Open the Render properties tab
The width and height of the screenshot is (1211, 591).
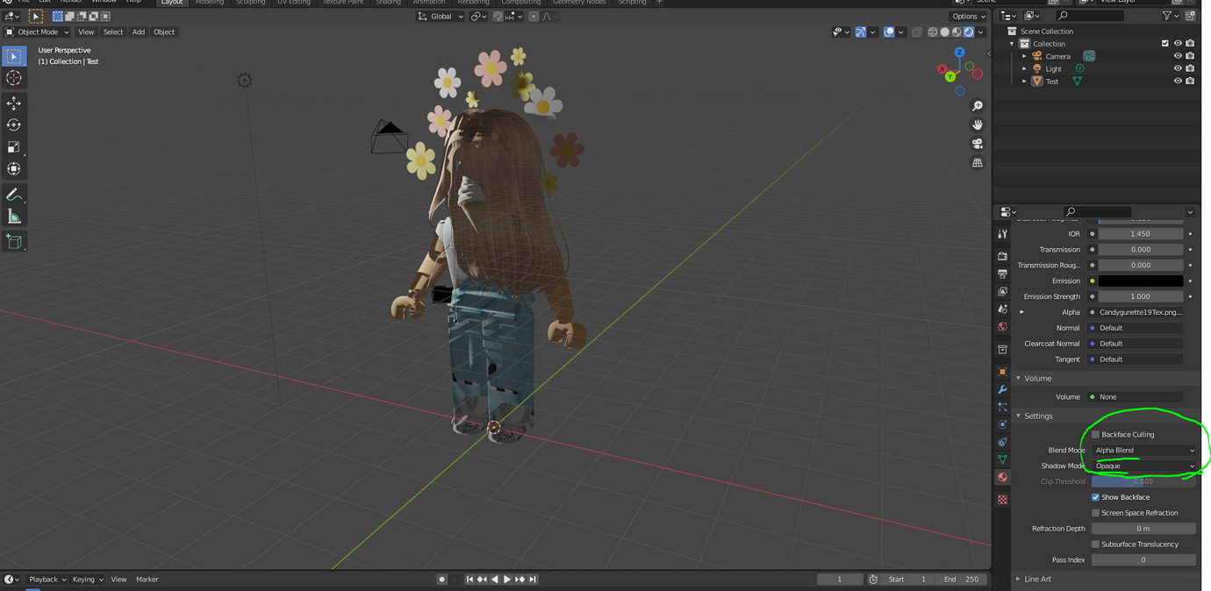pyautogui.click(x=1002, y=256)
